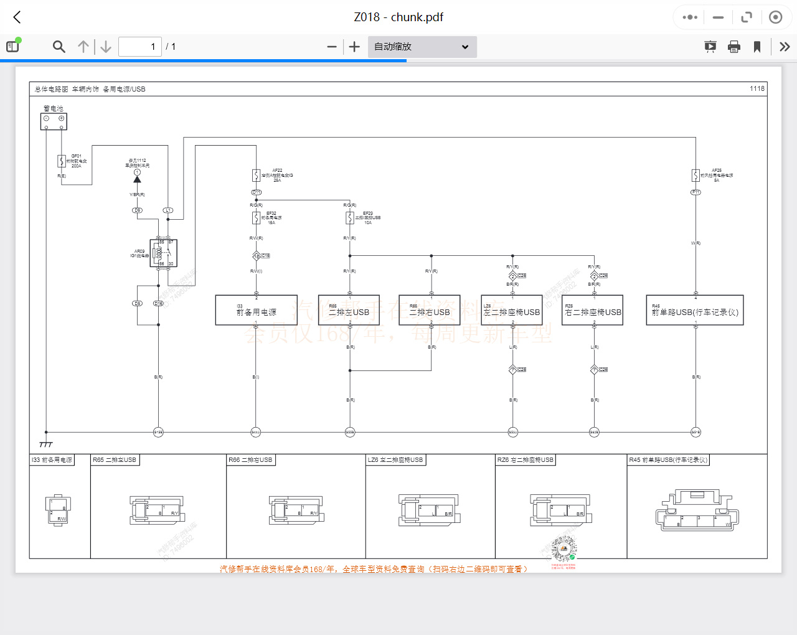This screenshot has height=635, width=797.
Task: Zoom in with the plus button
Action: point(354,47)
